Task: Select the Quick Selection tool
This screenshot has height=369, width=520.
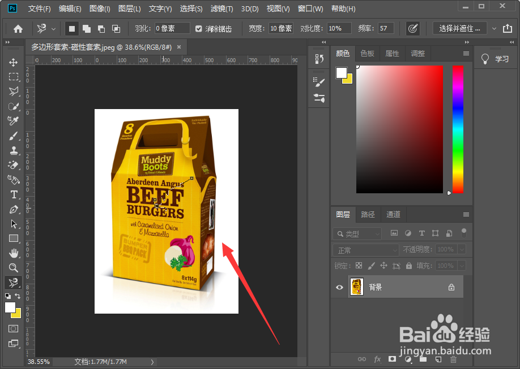Action: [x=13, y=106]
